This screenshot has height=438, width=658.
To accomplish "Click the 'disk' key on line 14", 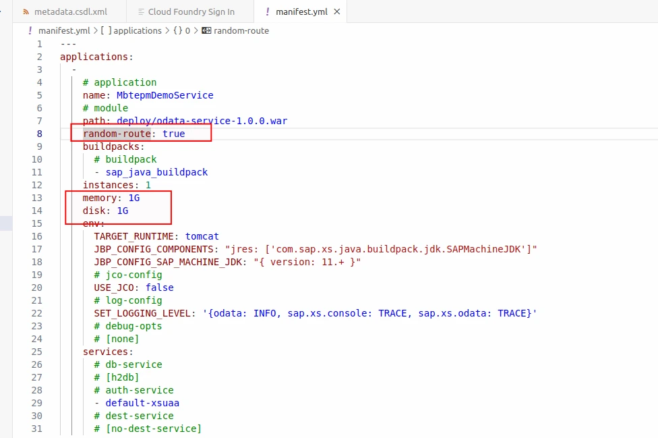I will click(x=94, y=211).
